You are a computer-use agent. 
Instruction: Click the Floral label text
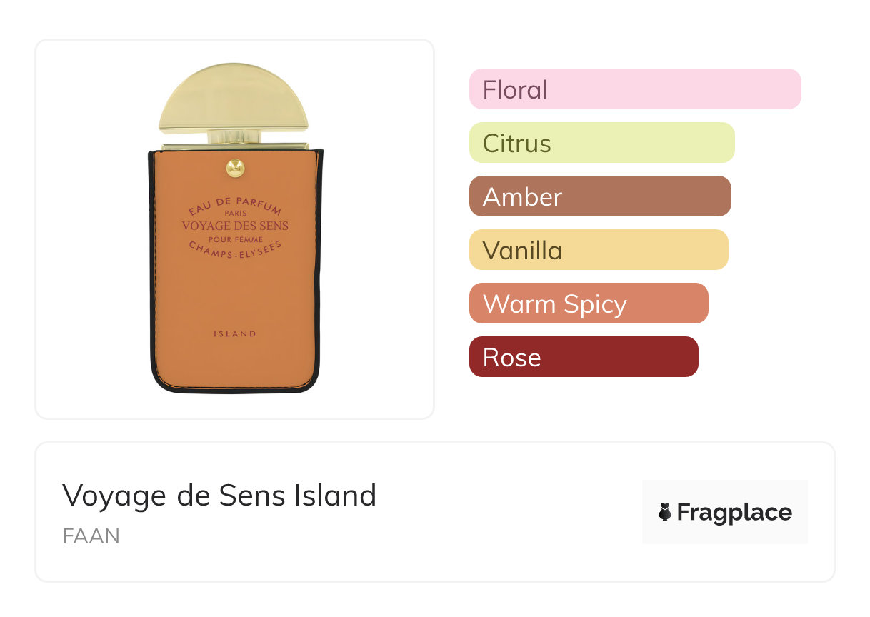[515, 89]
